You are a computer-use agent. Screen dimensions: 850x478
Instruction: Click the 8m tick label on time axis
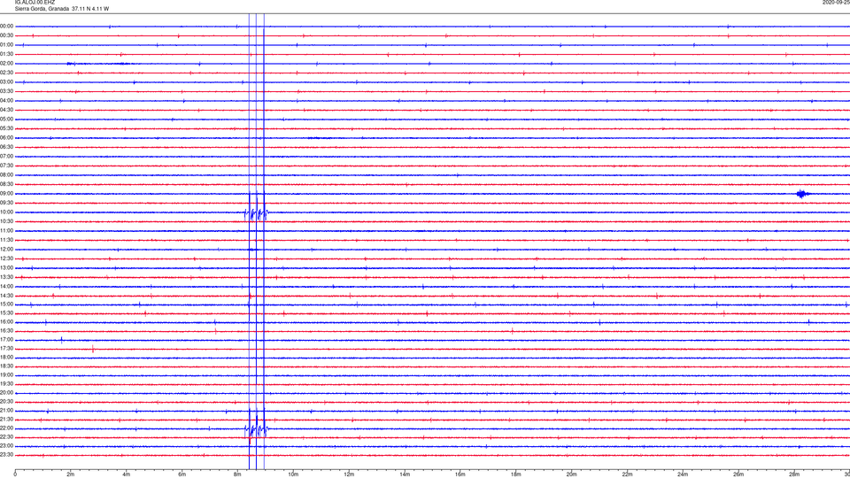pos(237,474)
